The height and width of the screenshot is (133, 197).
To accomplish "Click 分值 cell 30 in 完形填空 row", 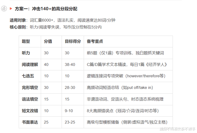I will coord(46,88).
